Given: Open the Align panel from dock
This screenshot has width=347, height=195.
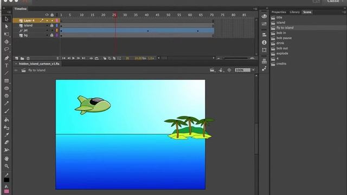Looking at the screenshot, I should pyautogui.click(x=264, y=35).
